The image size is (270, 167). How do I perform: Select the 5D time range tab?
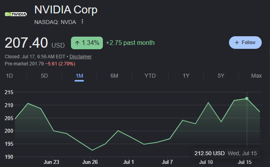pos(44,76)
